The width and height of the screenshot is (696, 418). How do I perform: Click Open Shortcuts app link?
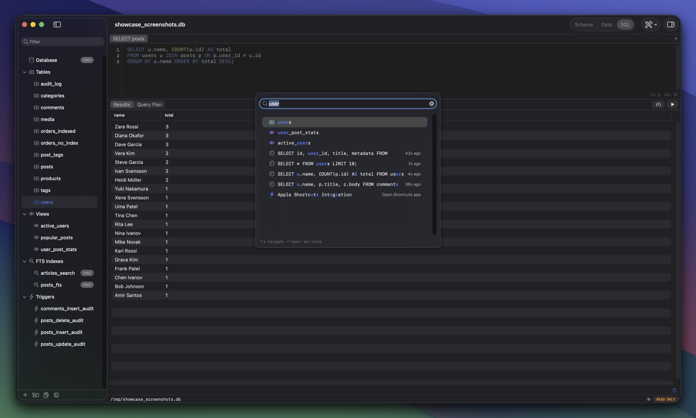[401, 195]
